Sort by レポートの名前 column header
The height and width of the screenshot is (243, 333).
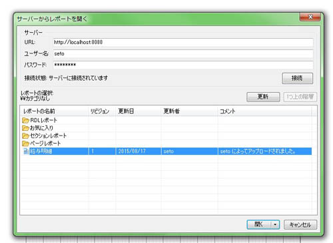[55, 111]
